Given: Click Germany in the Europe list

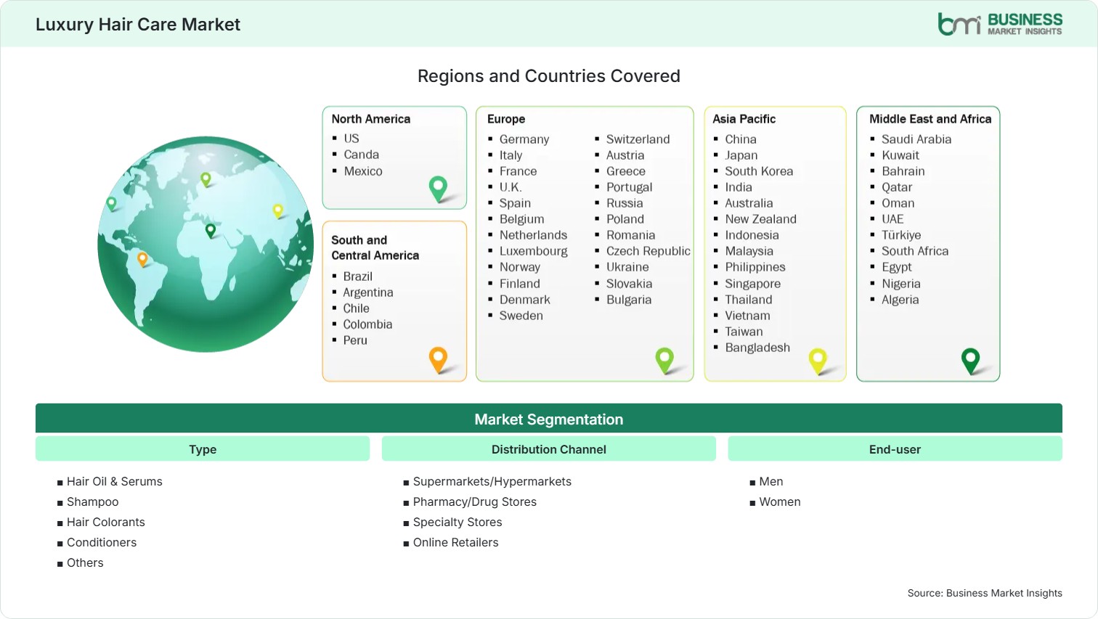Looking at the screenshot, I should pyautogui.click(x=524, y=139).
